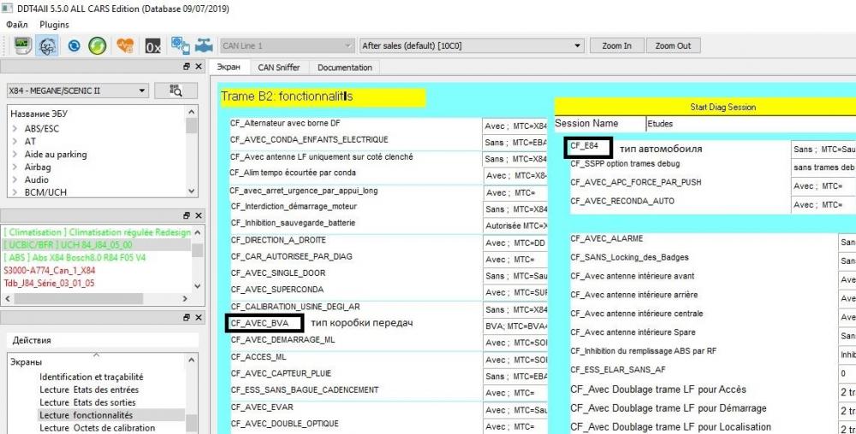
Task: Click the DDT4All app icon in title bar
Action: [x=8, y=9]
